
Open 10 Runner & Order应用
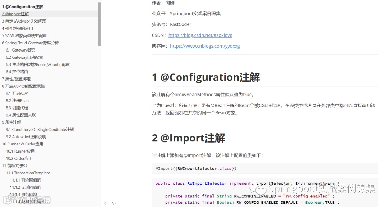click(23, 144)
